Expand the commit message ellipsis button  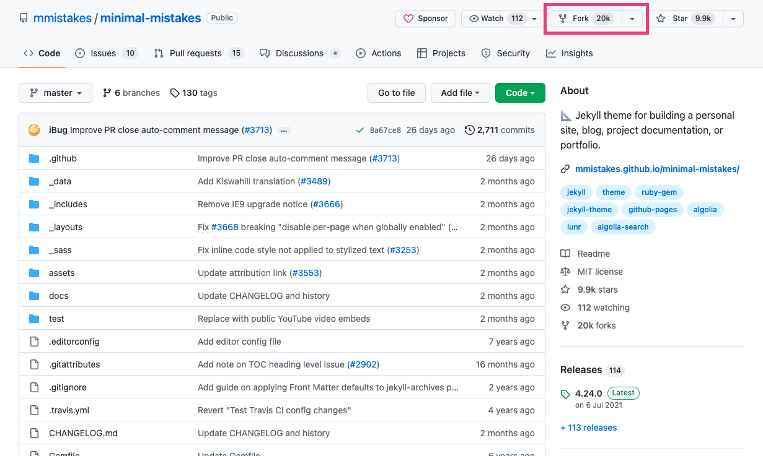[284, 131]
